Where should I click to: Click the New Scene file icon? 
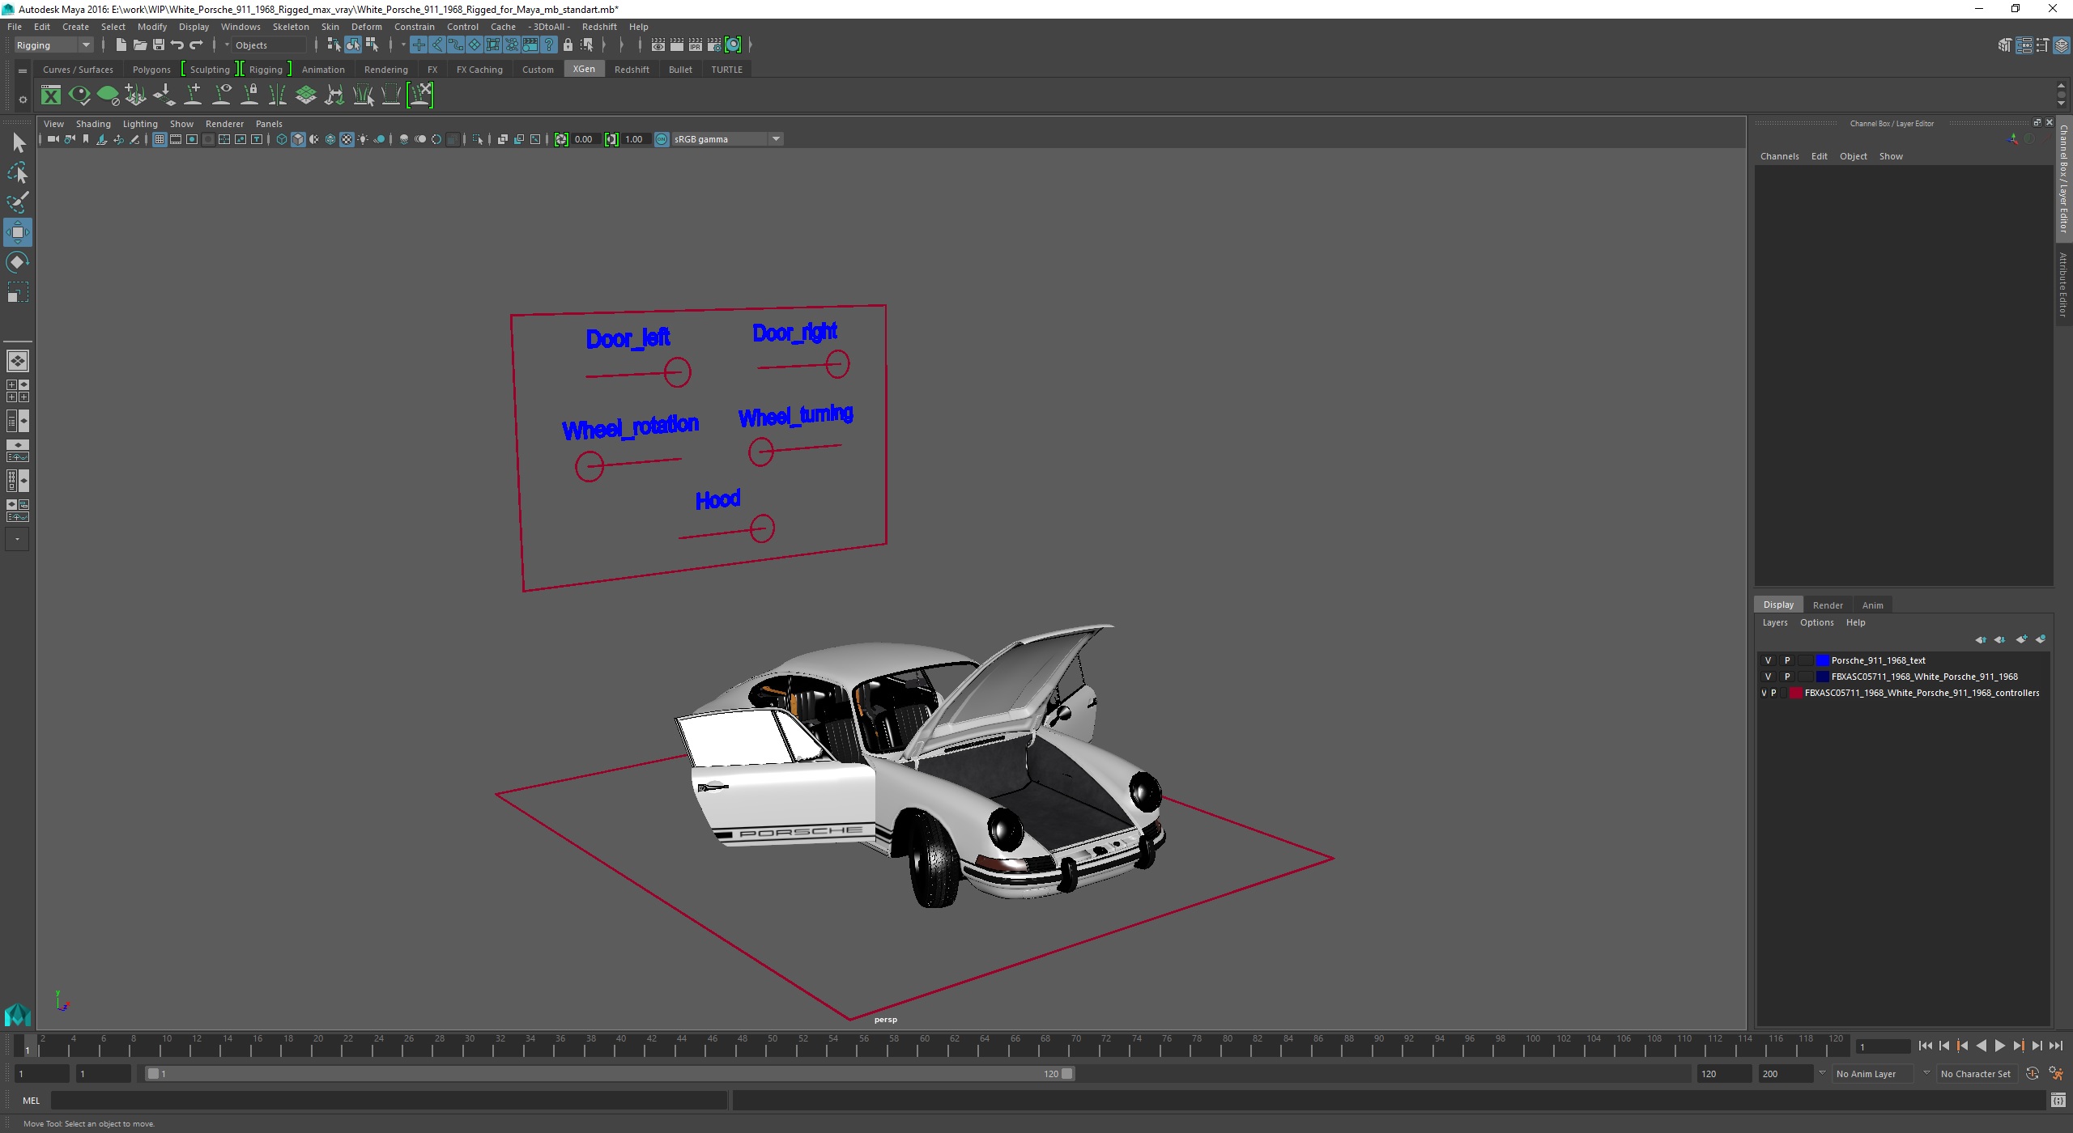[x=121, y=45]
